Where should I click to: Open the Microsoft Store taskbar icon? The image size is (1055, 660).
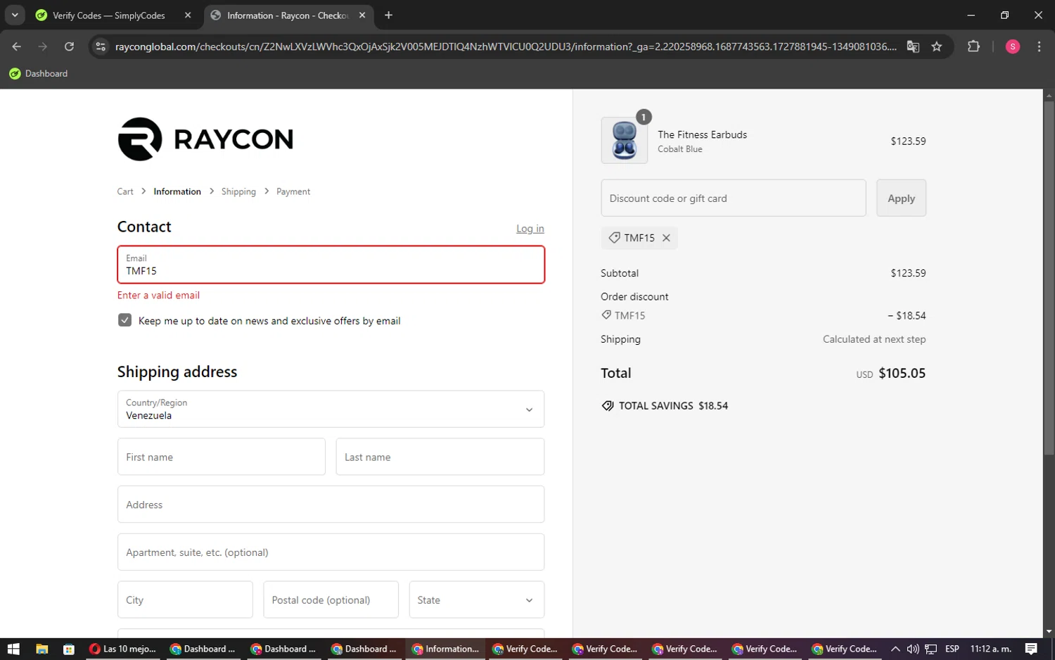click(68, 649)
